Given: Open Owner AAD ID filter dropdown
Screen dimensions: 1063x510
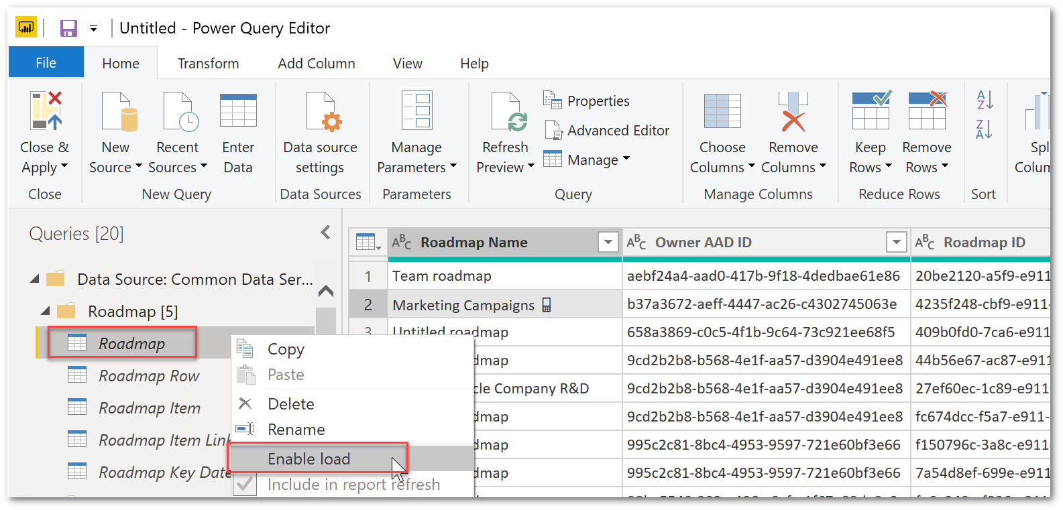Looking at the screenshot, I should [x=897, y=242].
